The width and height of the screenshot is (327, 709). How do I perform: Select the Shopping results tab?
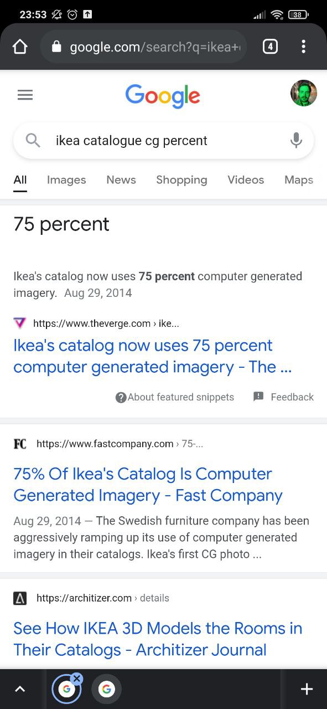[181, 180]
